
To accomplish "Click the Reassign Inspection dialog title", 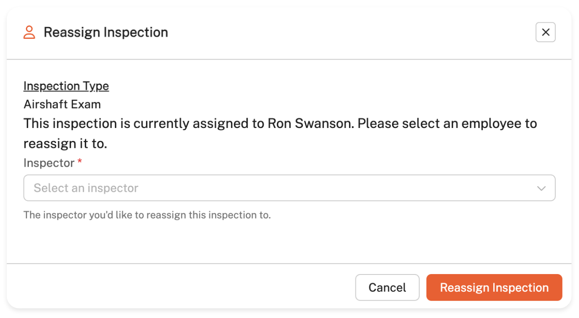I will (106, 32).
